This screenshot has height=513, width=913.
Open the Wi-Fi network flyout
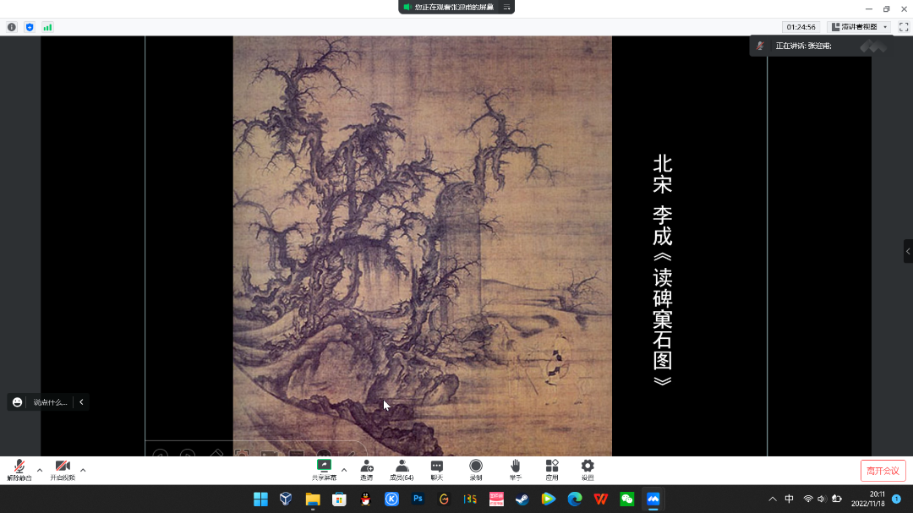(x=808, y=499)
